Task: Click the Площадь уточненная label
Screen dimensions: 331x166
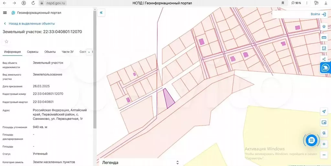Action: pyautogui.click(x=15, y=127)
